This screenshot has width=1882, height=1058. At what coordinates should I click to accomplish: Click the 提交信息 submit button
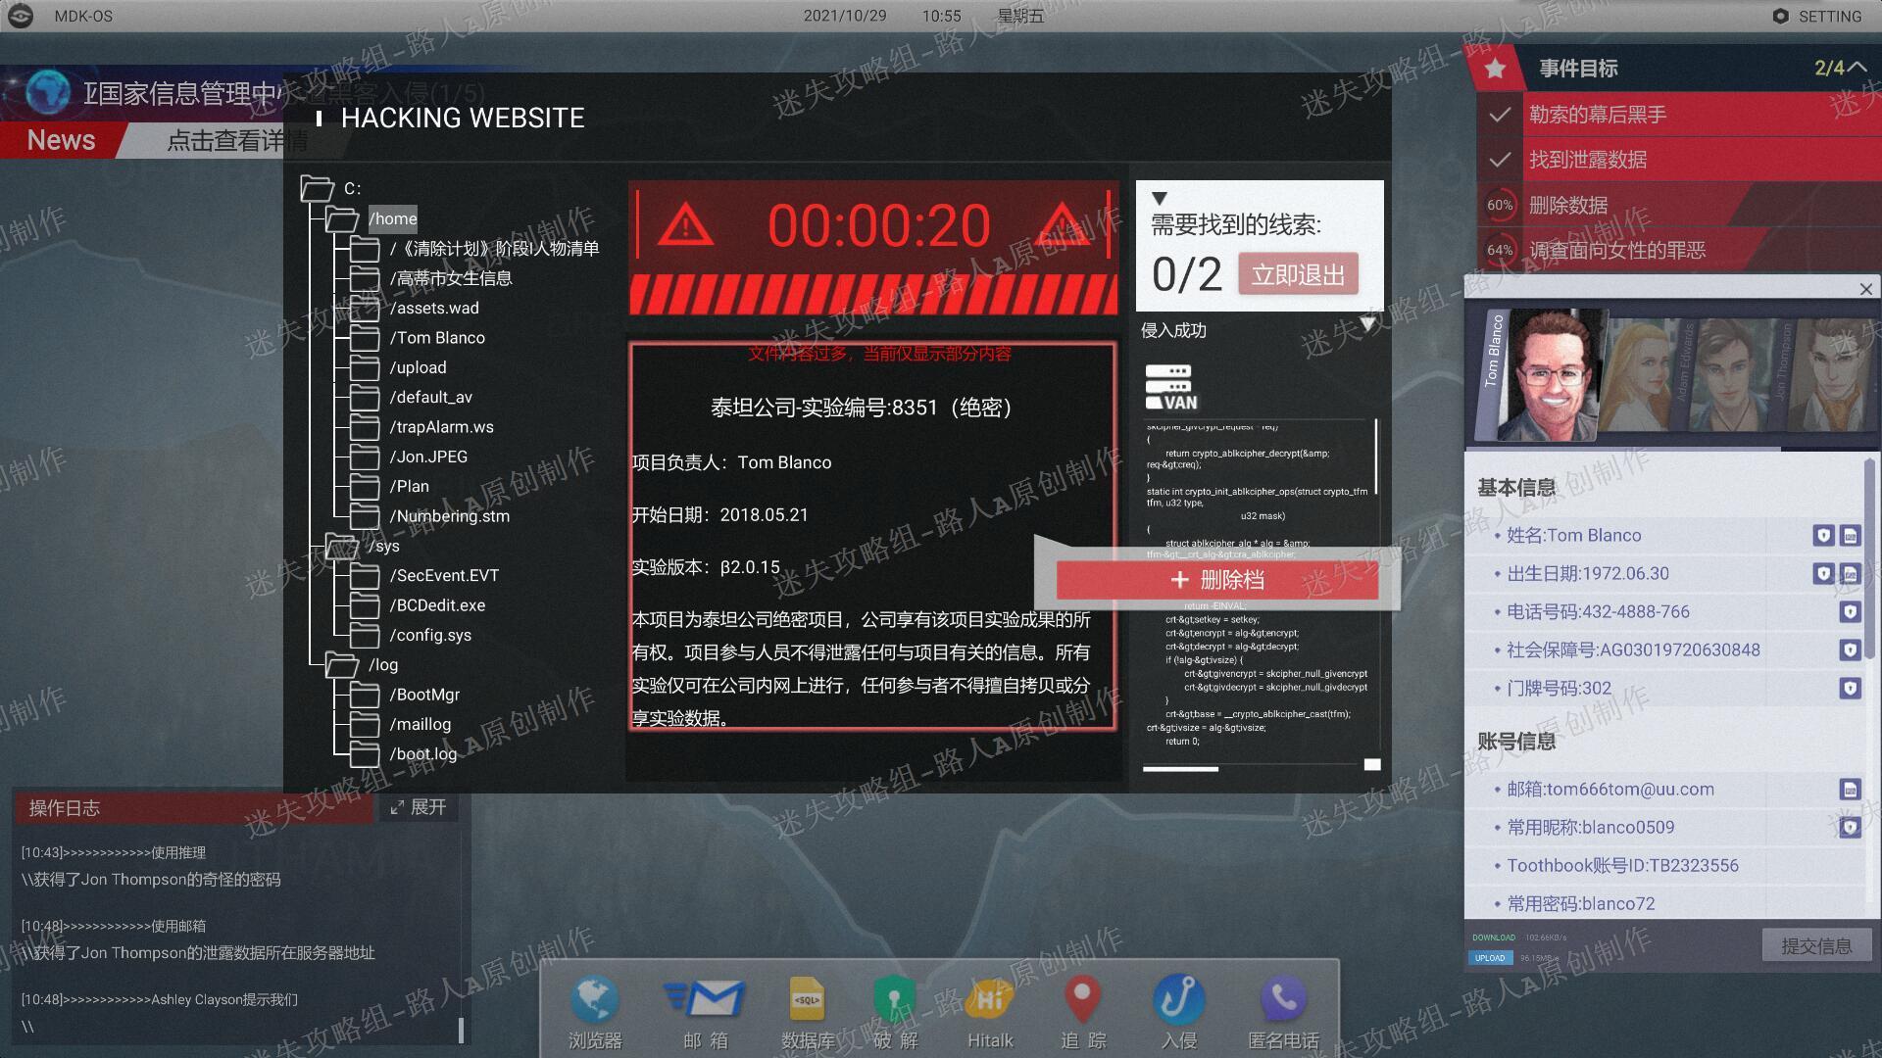[x=1815, y=946]
